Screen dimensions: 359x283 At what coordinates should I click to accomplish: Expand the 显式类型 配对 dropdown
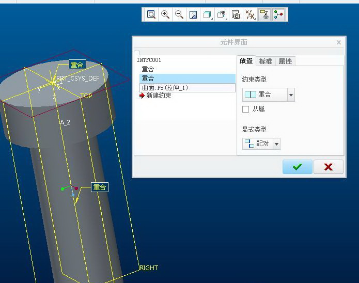pos(276,144)
